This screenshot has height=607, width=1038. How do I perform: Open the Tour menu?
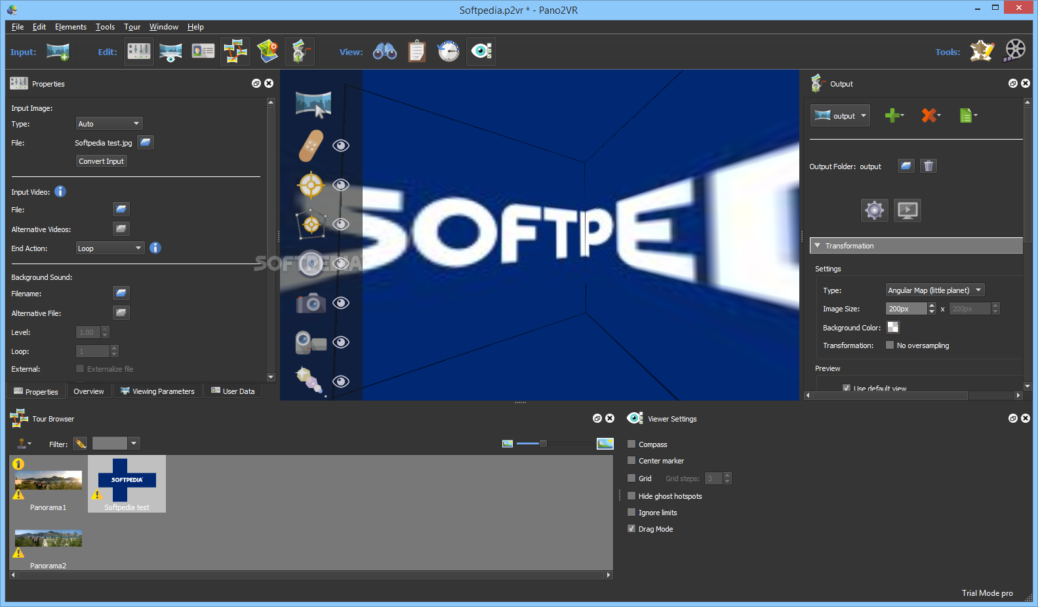(x=132, y=27)
